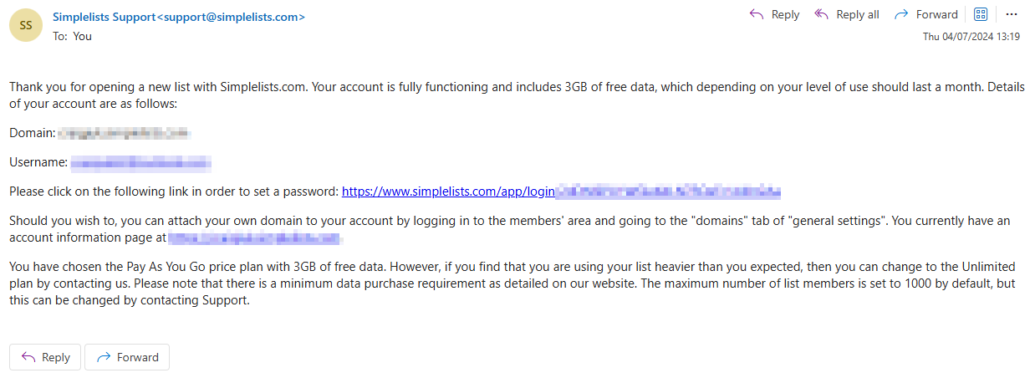Image resolution: width=1035 pixels, height=378 pixels.
Task: Click the blurred value next to Domain
Action: tap(123, 133)
